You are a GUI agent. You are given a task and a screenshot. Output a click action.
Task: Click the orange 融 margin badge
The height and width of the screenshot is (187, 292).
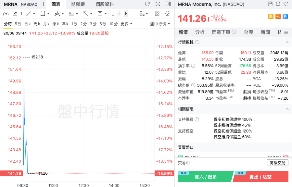271,17
